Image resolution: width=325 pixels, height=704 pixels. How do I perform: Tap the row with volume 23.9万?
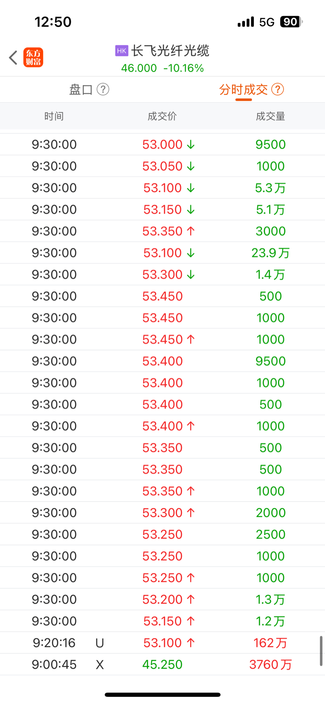(162, 253)
